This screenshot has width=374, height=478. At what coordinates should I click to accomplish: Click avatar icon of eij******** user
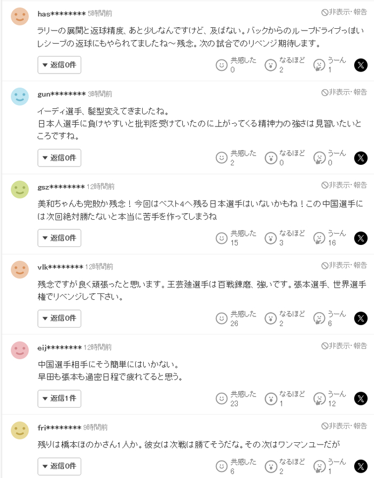(x=20, y=350)
